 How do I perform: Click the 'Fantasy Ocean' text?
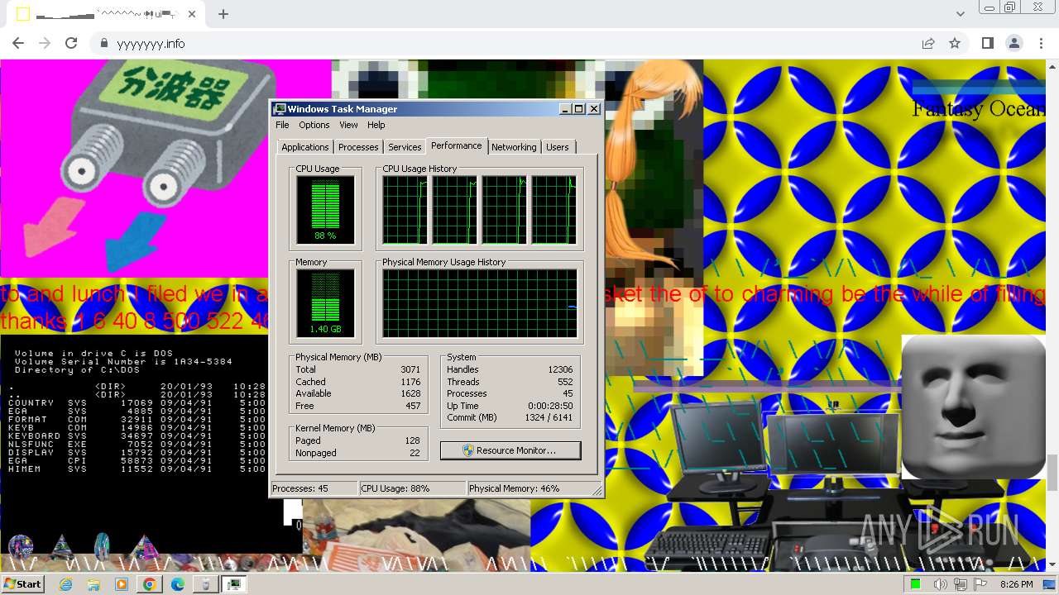[x=978, y=108]
